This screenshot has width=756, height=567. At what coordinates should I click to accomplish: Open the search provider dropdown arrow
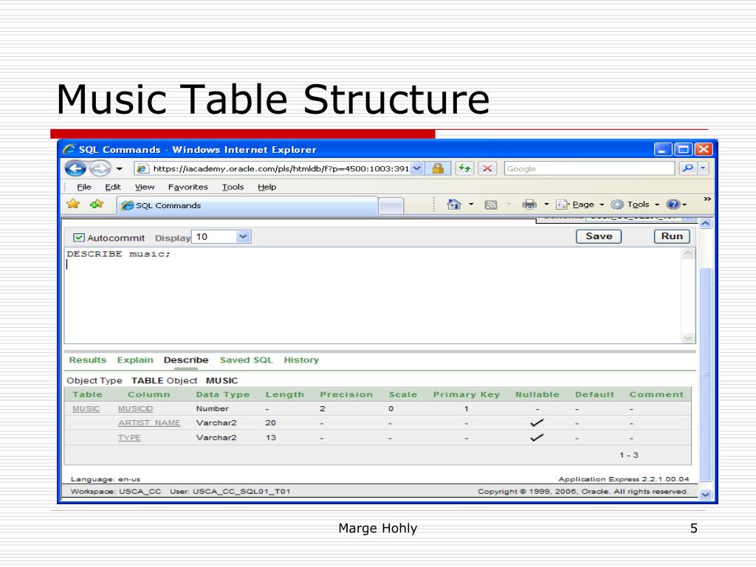tap(703, 168)
